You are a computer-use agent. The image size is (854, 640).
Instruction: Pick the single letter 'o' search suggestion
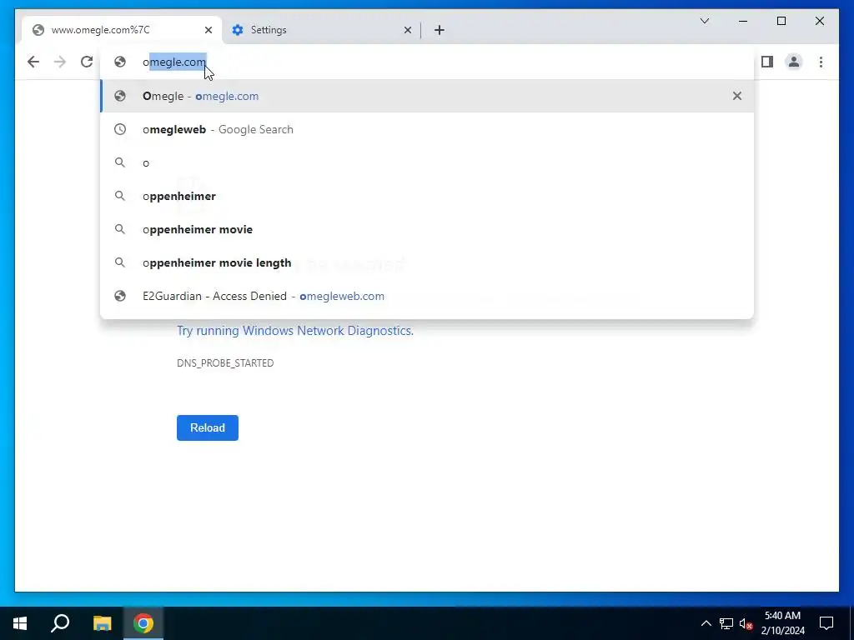click(427, 162)
